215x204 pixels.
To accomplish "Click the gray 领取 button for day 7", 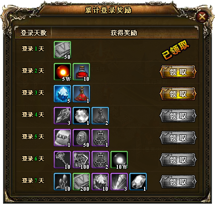I will (x=178, y=182).
